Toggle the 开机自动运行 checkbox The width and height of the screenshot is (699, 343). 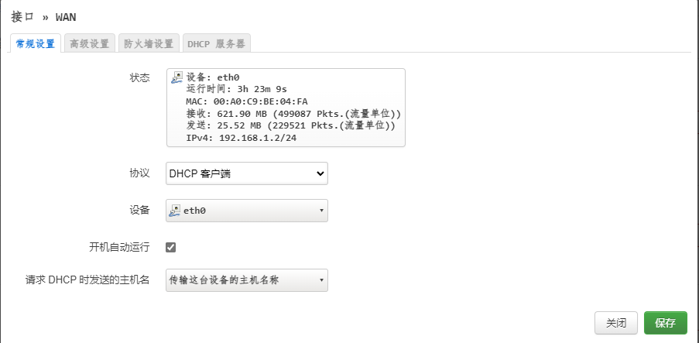pyautogui.click(x=171, y=247)
